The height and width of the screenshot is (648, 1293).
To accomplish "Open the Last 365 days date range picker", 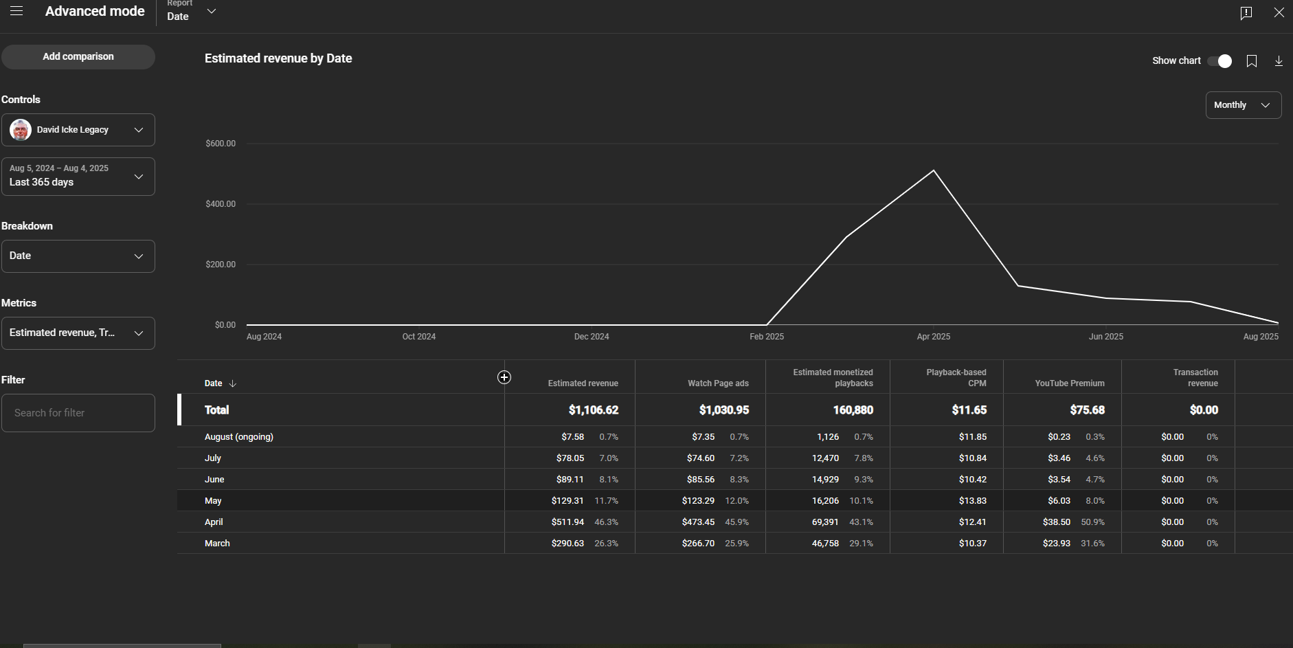I will [x=78, y=177].
